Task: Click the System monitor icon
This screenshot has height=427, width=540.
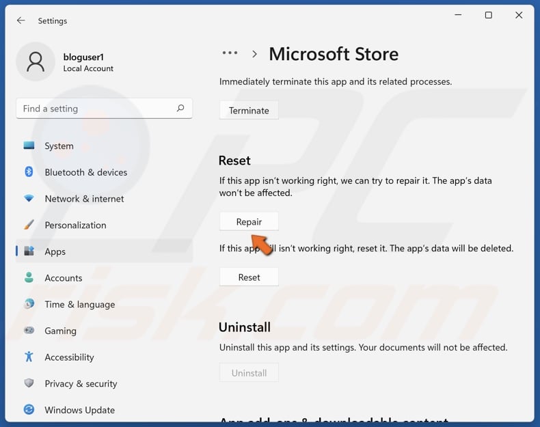Action: pos(29,146)
